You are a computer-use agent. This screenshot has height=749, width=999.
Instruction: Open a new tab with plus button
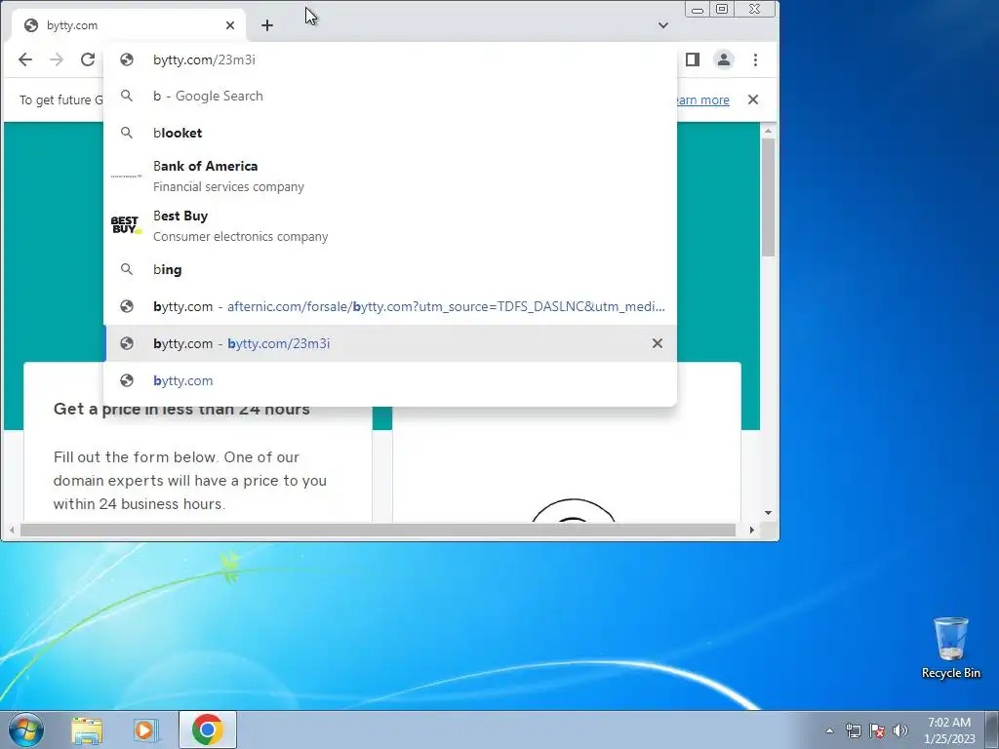(x=267, y=25)
